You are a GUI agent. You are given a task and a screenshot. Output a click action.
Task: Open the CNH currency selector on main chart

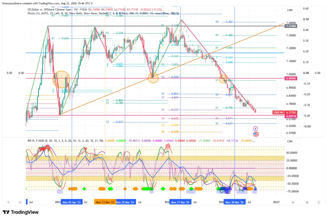293,10
